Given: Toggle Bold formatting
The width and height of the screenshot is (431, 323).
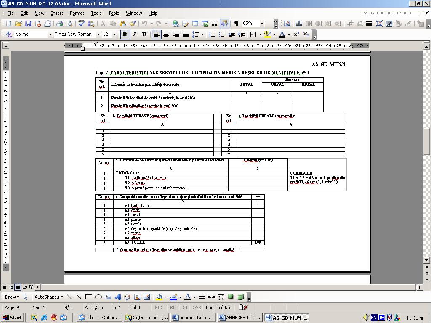Looking at the screenshot, I should tap(125, 34).
